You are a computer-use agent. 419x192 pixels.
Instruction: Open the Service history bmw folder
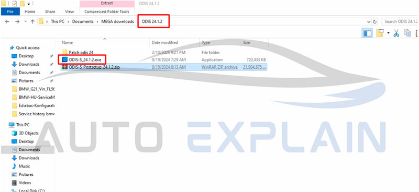36,114
